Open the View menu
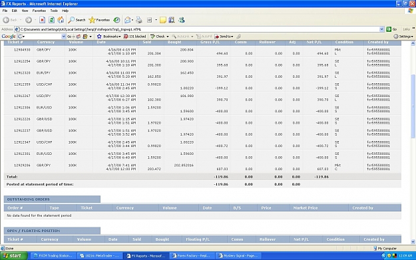This screenshot has height=260, width=416. click(25, 11)
